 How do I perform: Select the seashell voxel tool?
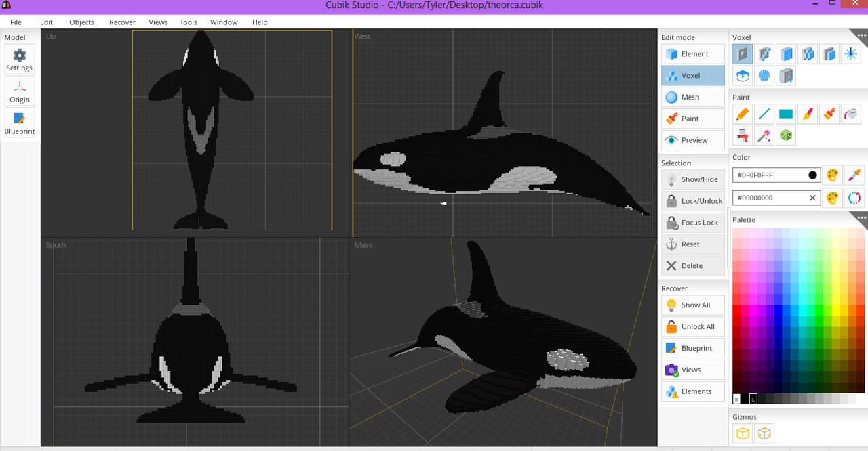[764, 76]
